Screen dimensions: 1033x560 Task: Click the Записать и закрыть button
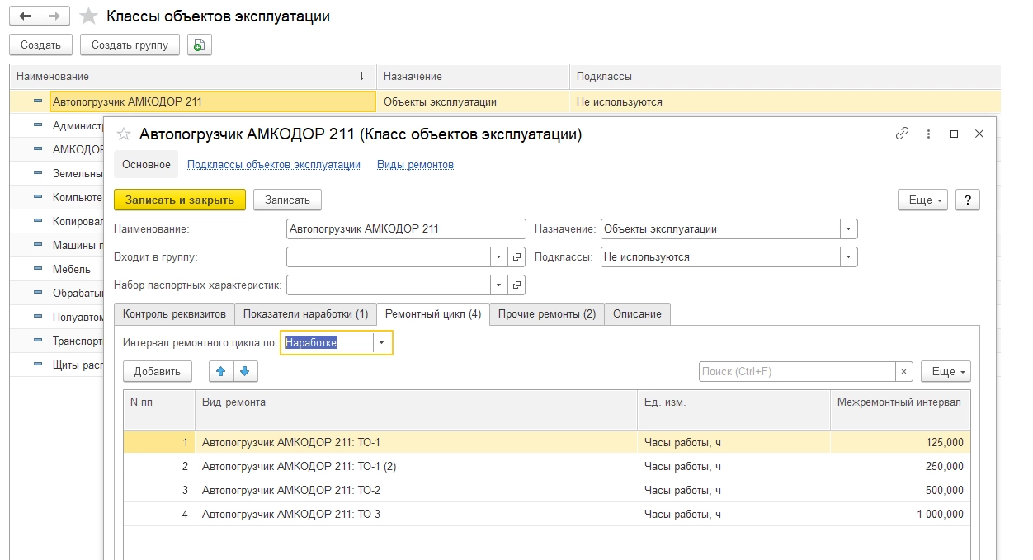180,200
